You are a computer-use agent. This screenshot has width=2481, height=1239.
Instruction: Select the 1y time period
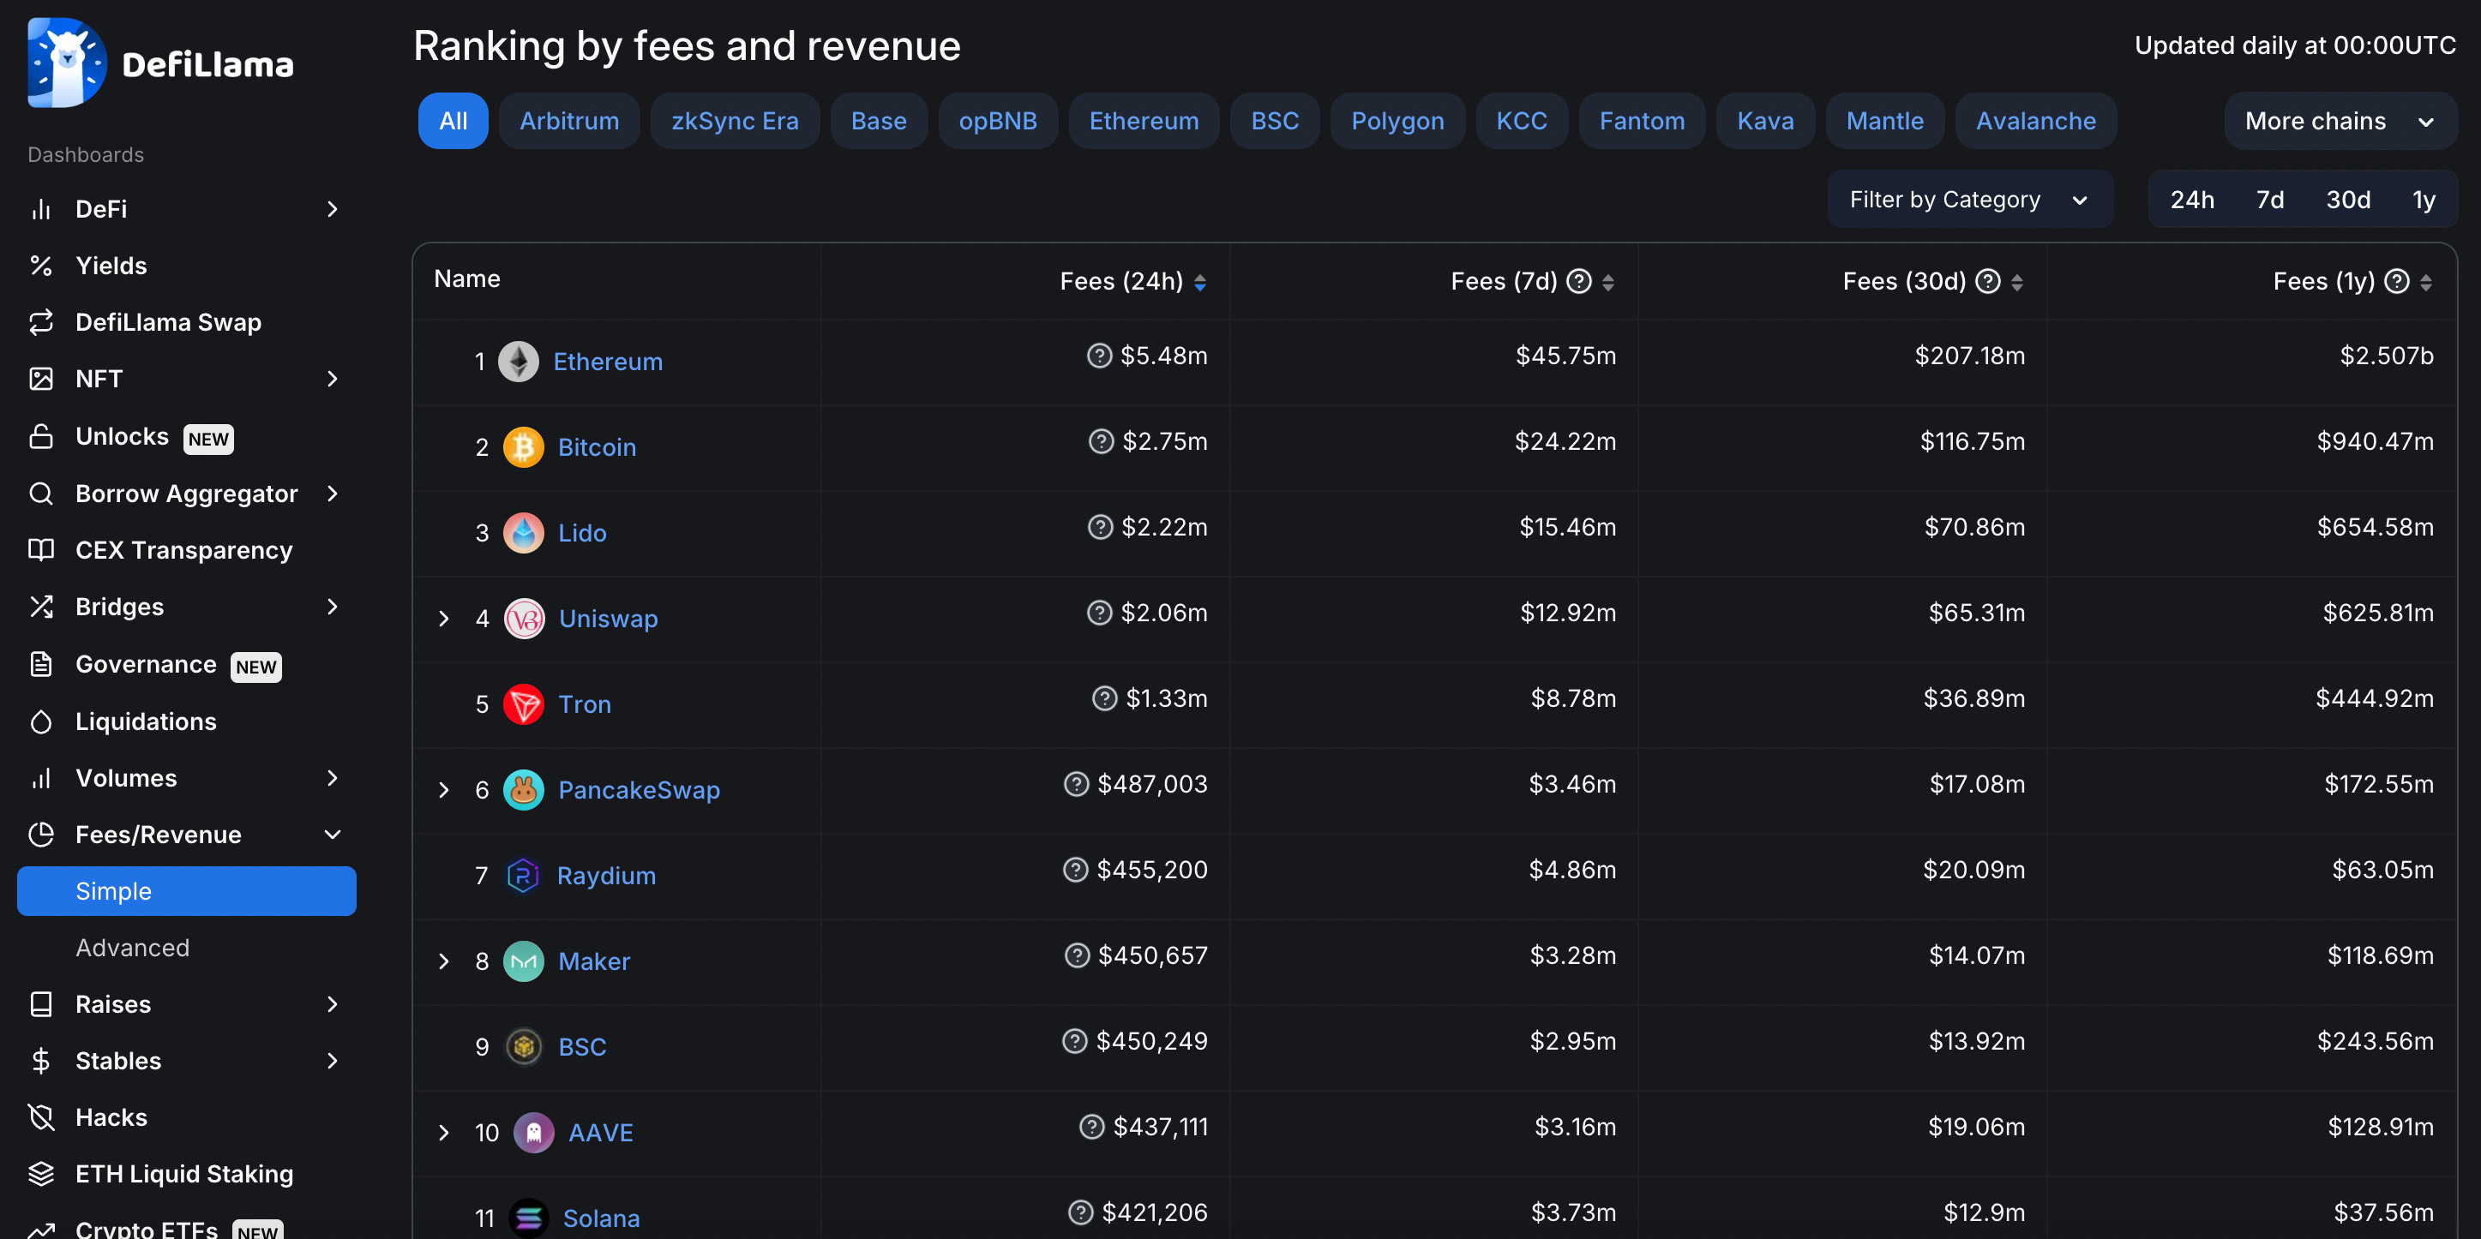pos(2424,201)
